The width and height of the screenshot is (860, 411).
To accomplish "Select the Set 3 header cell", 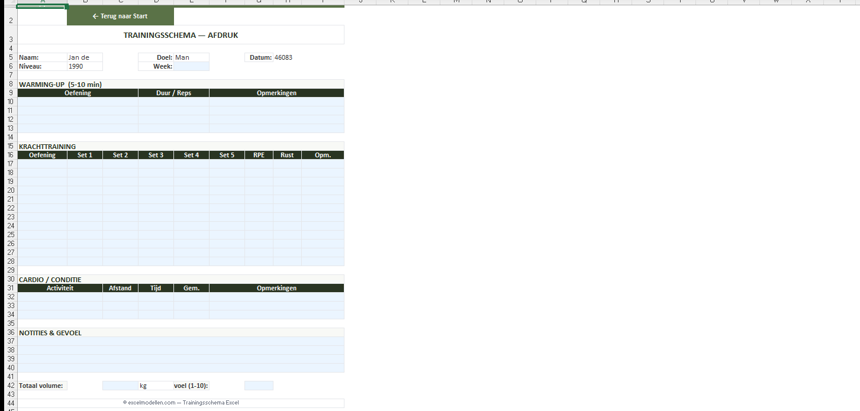I will 156,155.
